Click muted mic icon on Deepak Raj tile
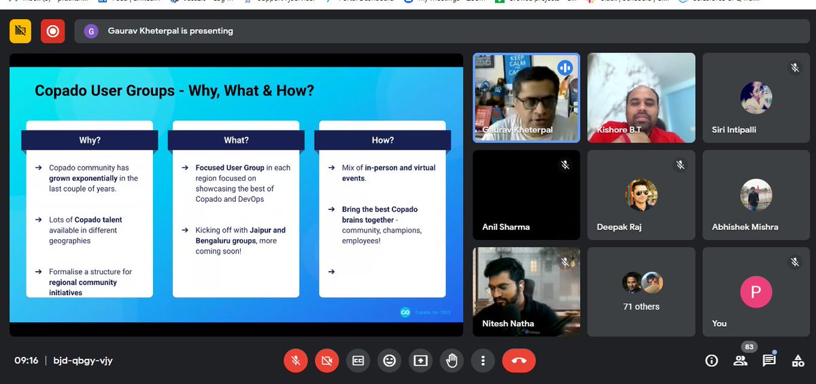This screenshot has height=384, width=816. point(679,165)
